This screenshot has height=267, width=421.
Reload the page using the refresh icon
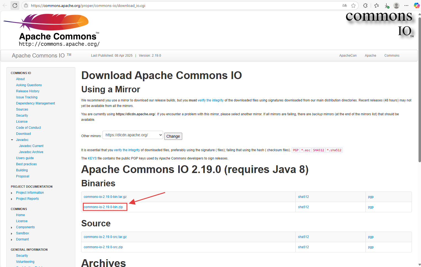click(x=15, y=5)
